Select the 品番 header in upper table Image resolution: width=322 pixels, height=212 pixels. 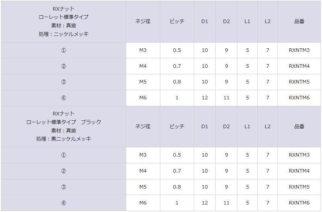tap(299, 21)
